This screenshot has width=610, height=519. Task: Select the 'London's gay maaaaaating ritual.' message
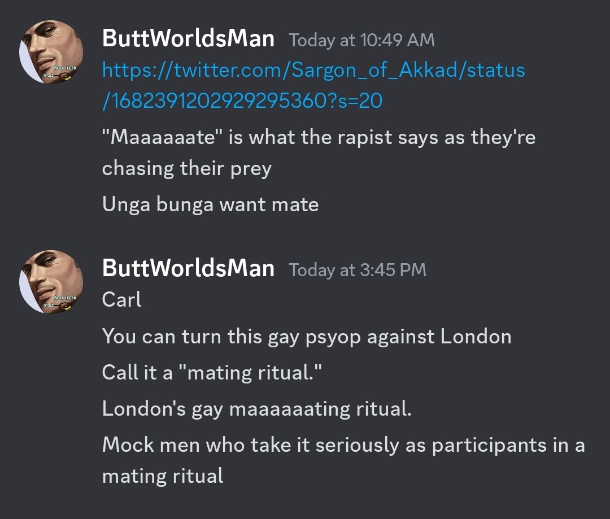coord(257,409)
